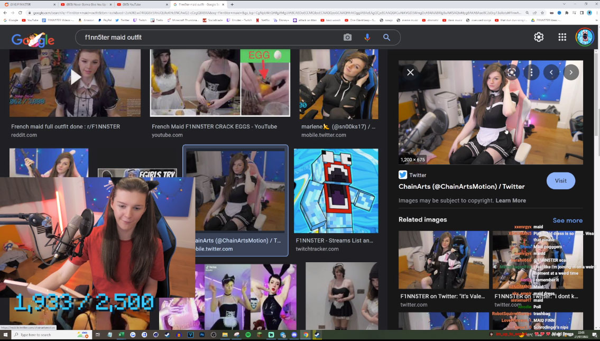Open Discord from the taskbar
Screen dimensions: 600x341
pyautogui.click(x=294, y=335)
